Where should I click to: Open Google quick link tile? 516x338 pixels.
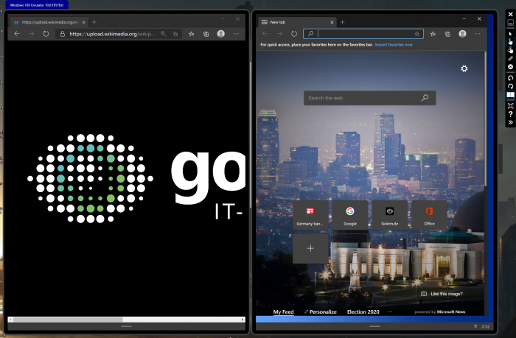350,215
